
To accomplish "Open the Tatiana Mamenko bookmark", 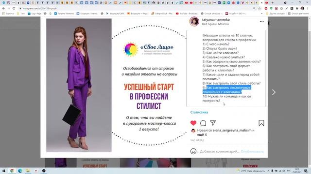I will point(64,14).
